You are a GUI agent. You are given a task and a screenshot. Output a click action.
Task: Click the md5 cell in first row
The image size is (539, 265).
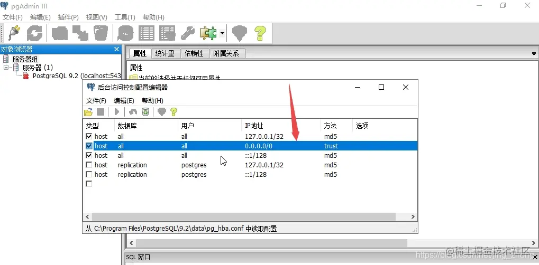click(331, 136)
